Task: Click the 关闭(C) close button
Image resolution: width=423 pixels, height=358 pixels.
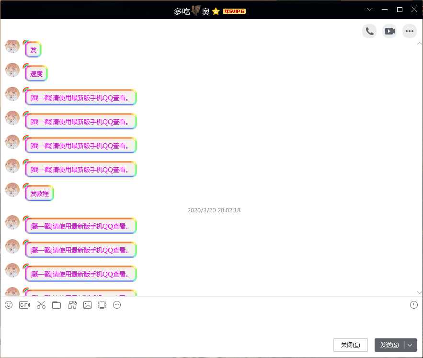Action: tap(351, 345)
